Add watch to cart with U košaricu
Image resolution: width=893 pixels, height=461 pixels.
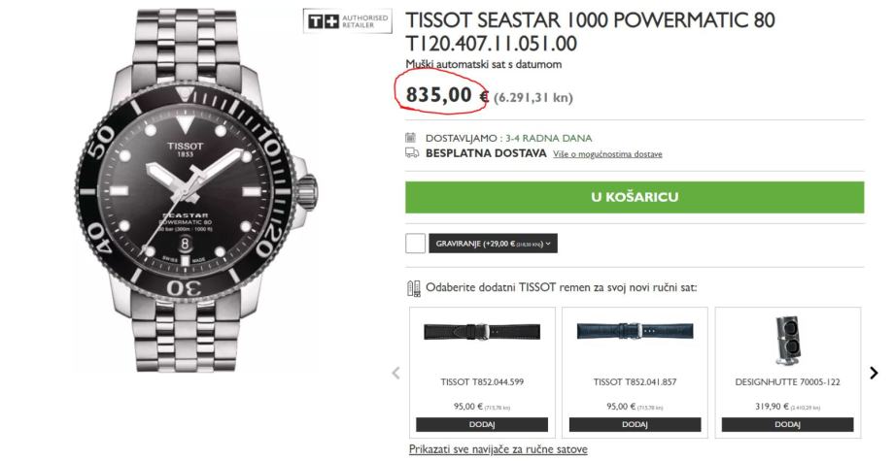634,197
